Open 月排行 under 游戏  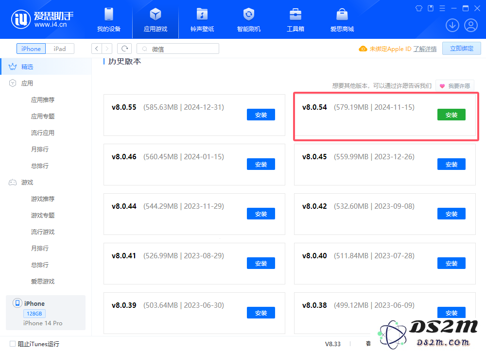pos(40,248)
